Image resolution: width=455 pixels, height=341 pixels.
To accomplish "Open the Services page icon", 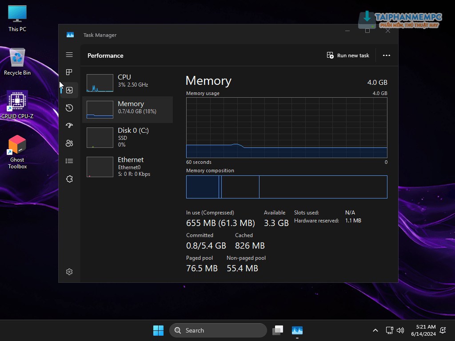I will (x=69, y=179).
